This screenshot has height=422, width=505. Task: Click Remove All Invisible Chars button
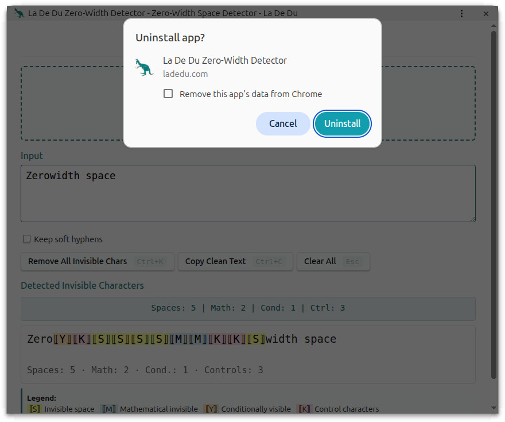point(97,261)
